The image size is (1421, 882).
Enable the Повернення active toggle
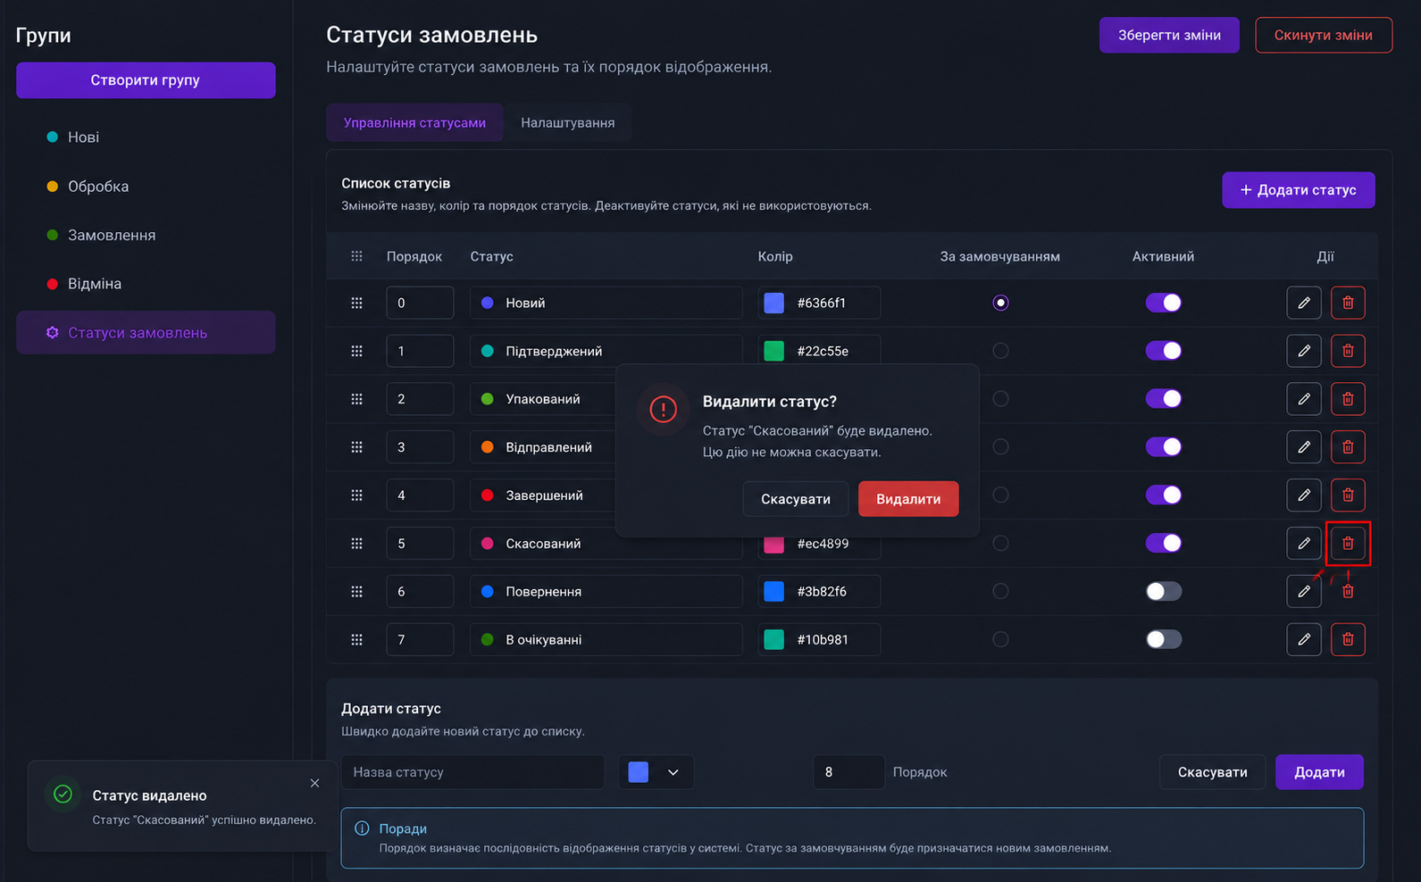click(x=1164, y=591)
